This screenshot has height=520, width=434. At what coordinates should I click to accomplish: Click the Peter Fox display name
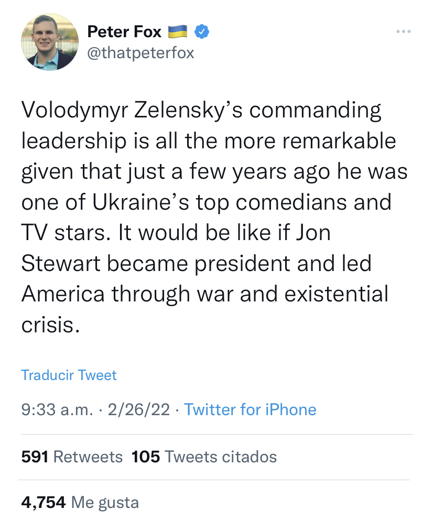pos(124,32)
